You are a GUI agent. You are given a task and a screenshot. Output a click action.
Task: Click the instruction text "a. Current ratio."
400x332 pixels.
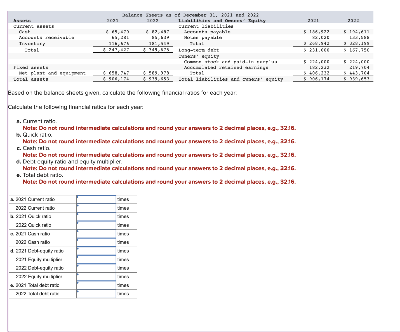(37, 121)
